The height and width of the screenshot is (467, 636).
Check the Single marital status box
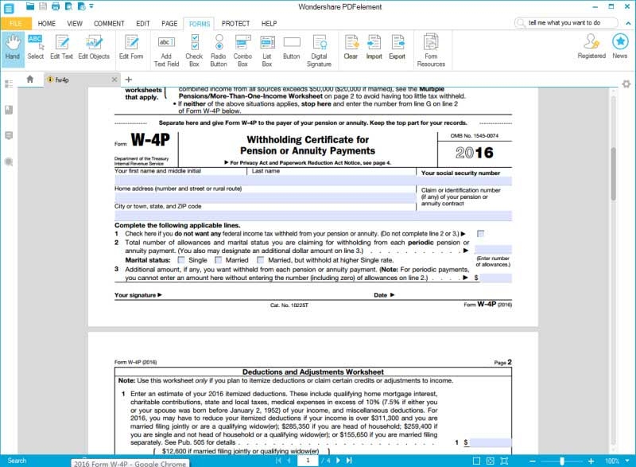click(x=182, y=260)
